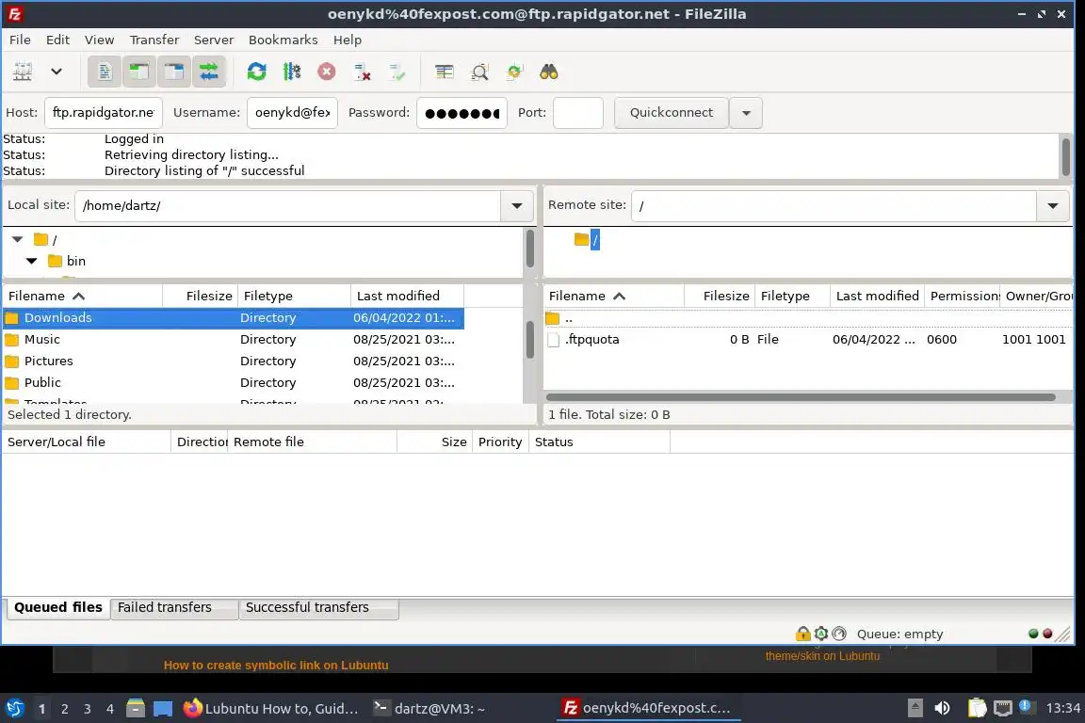The image size is (1085, 723).
Task: Click the remote list horizontal scrollbar
Action: coord(801,397)
